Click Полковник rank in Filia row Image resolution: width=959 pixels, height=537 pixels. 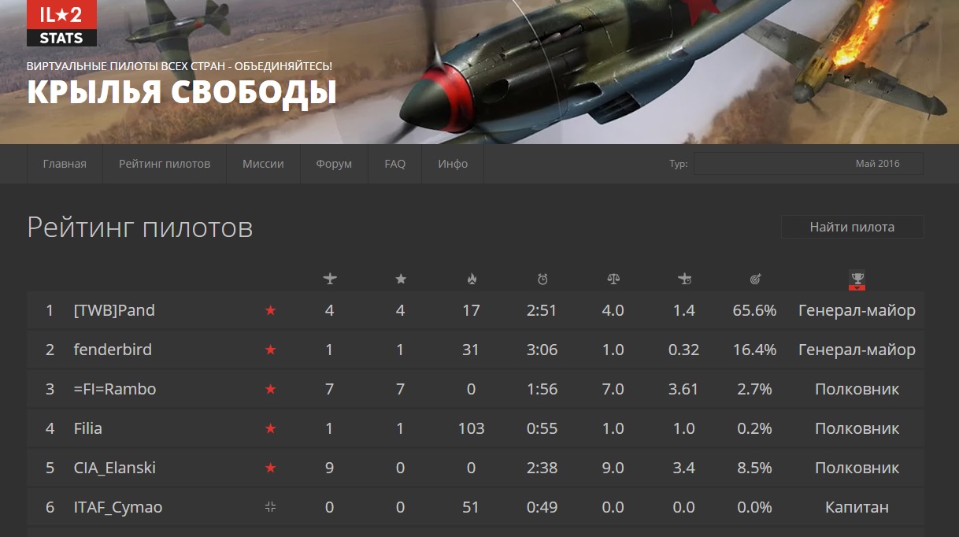click(x=857, y=428)
